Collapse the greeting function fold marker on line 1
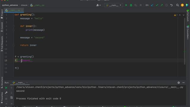The height and width of the screenshot is (107, 190). pyautogui.click(x=14, y=15)
